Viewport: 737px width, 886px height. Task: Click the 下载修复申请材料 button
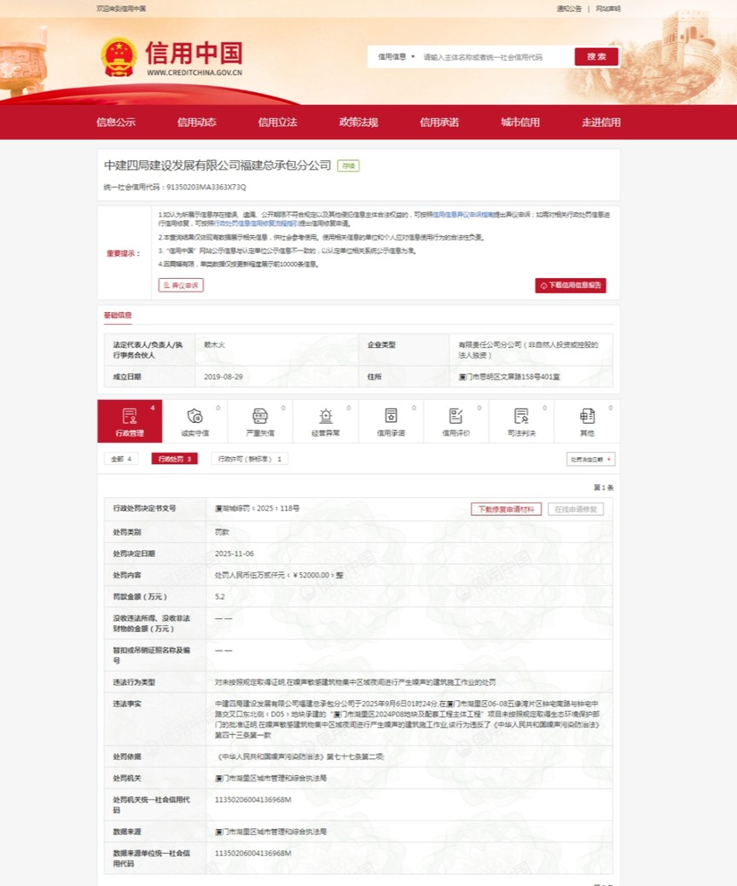tap(506, 509)
